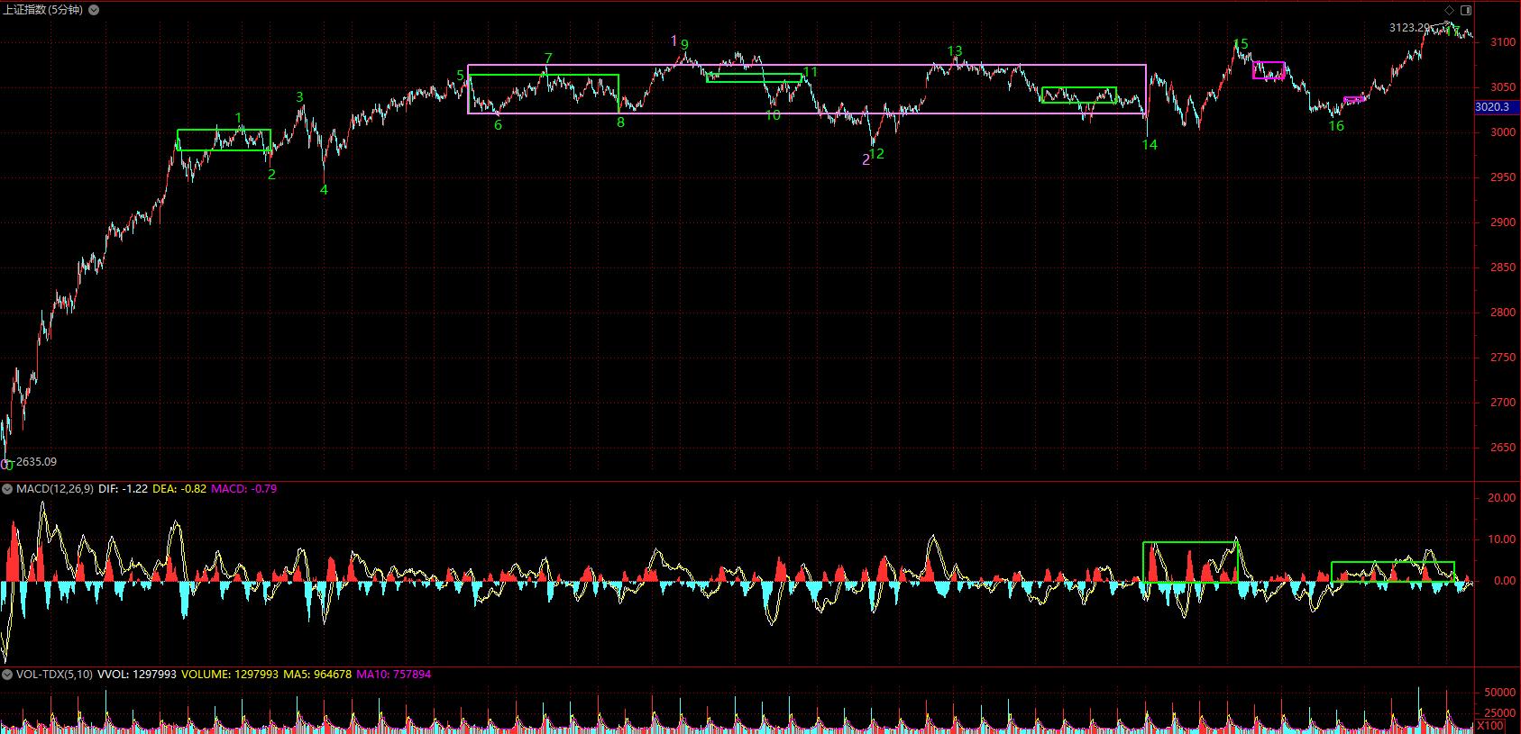Expand the MACD indicator dropdown arrow
The image size is (1521, 734).
pos(7,489)
